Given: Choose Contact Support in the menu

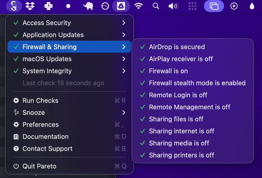Looking at the screenshot, I should point(69,149).
